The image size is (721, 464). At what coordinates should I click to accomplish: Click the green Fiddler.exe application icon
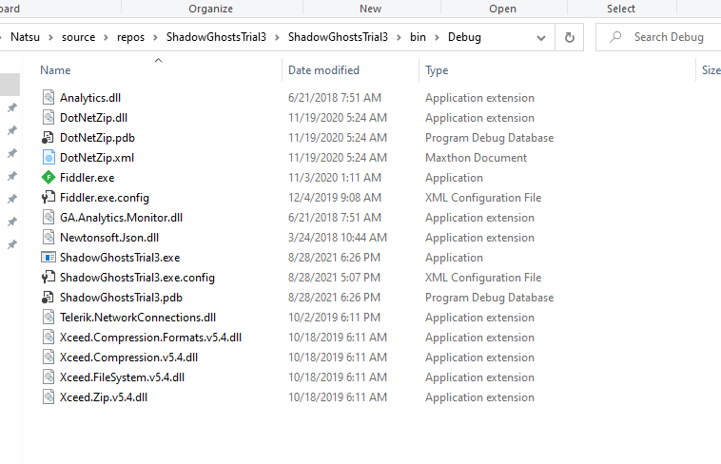(x=49, y=178)
